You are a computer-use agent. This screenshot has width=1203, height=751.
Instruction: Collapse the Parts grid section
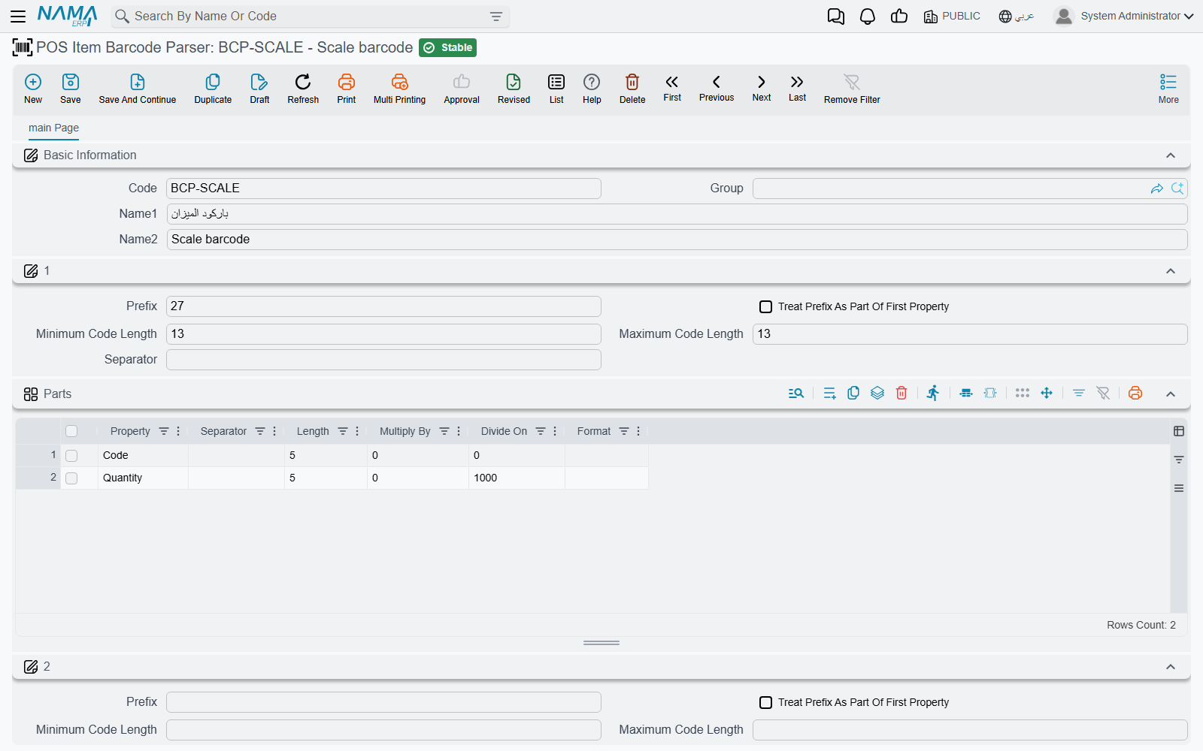pyautogui.click(x=1171, y=394)
